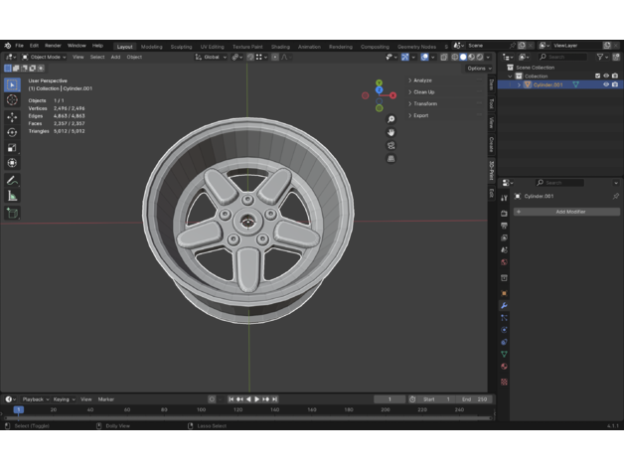Activate the Move tool
624x469 pixels.
(12, 117)
